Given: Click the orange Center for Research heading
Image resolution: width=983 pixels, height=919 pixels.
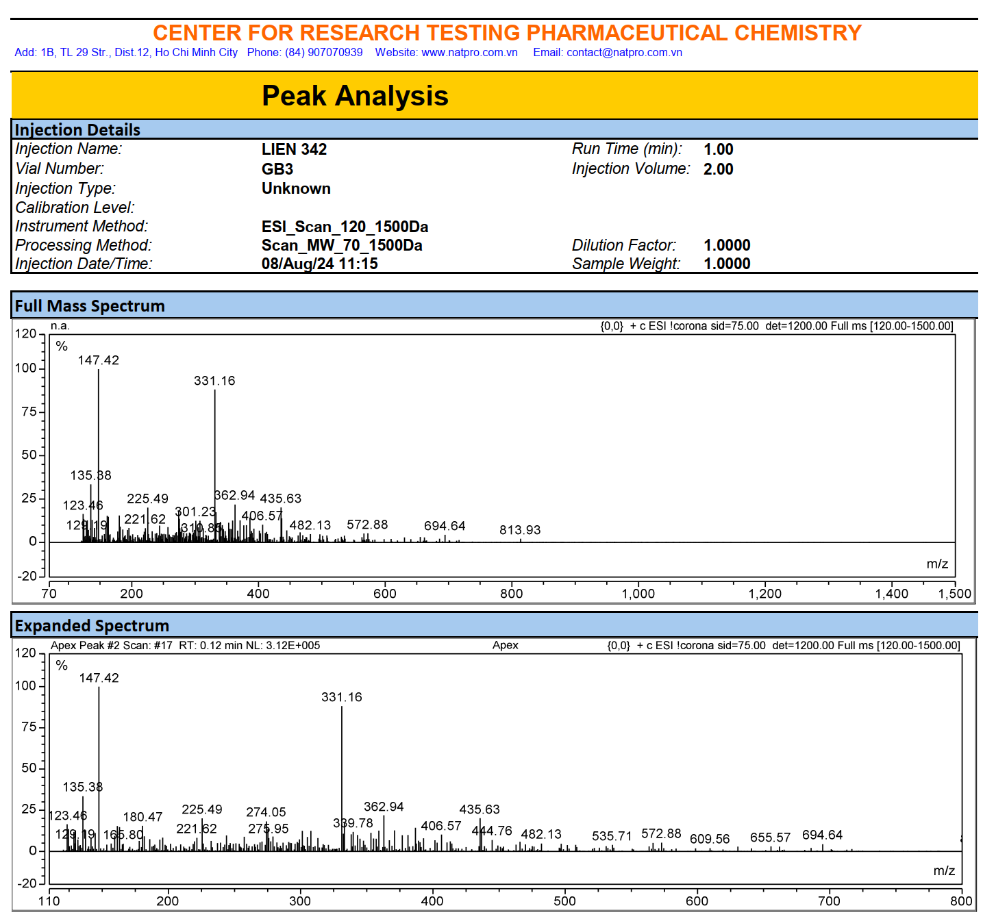Looking at the screenshot, I should 507,33.
